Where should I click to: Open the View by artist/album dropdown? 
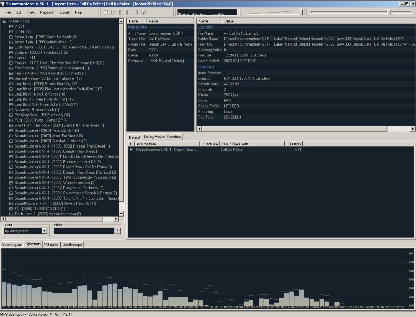click(x=45, y=231)
